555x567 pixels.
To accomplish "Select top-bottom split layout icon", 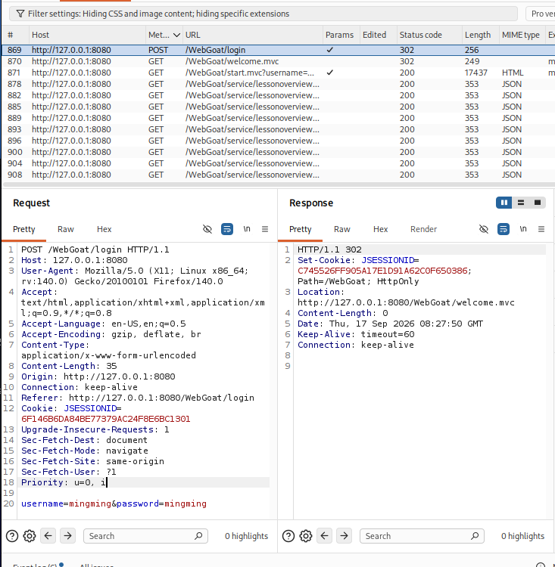I will click(521, 203).
